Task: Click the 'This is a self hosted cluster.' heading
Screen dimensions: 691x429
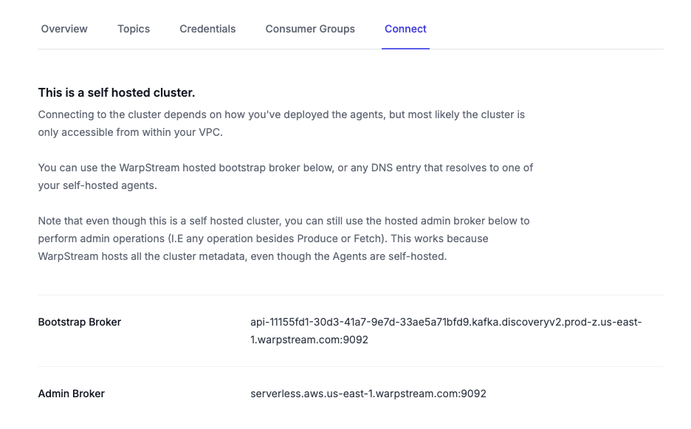Action: 117,93
